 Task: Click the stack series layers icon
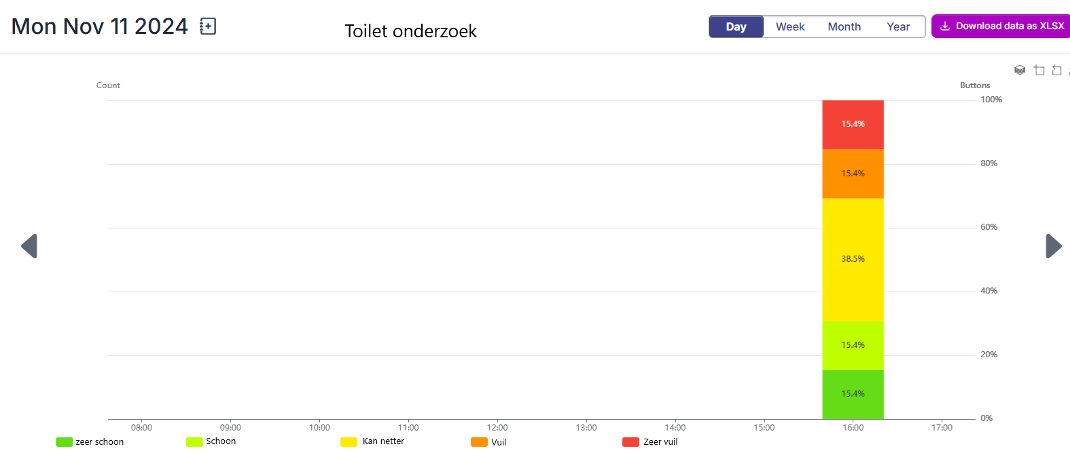[x=1020, y=70]
